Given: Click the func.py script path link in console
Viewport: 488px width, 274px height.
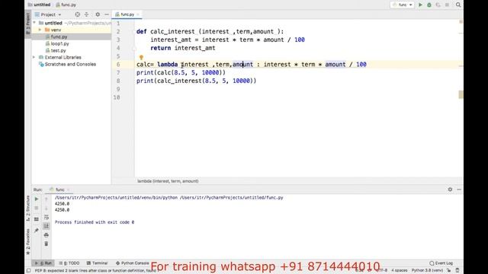Looking at the screenshot, I should click(x=232, y=198).
